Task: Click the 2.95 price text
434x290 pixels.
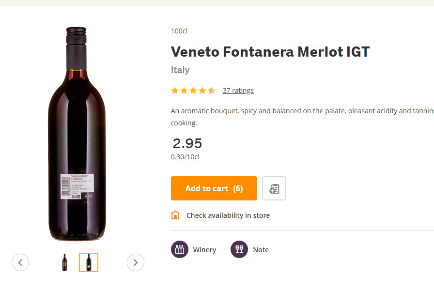Action: pyautogui.click(x=187, y=143)
